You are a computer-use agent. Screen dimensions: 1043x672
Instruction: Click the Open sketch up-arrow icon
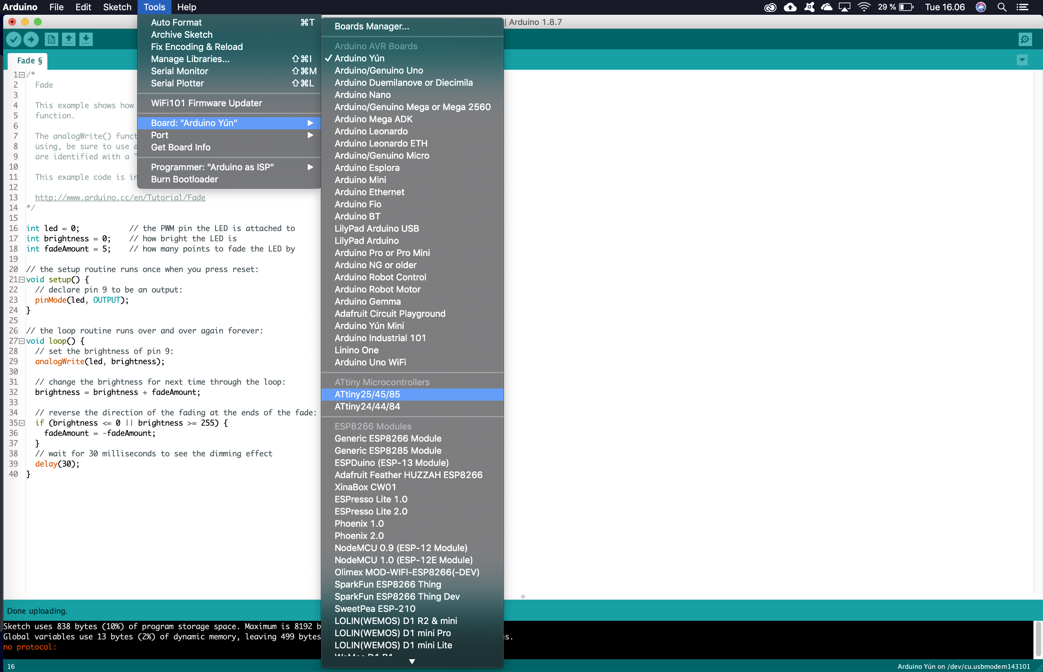68,39
